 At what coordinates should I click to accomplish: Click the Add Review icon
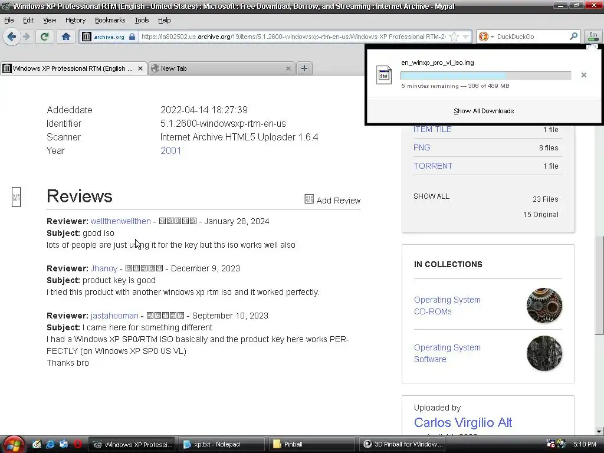point(309,199)
